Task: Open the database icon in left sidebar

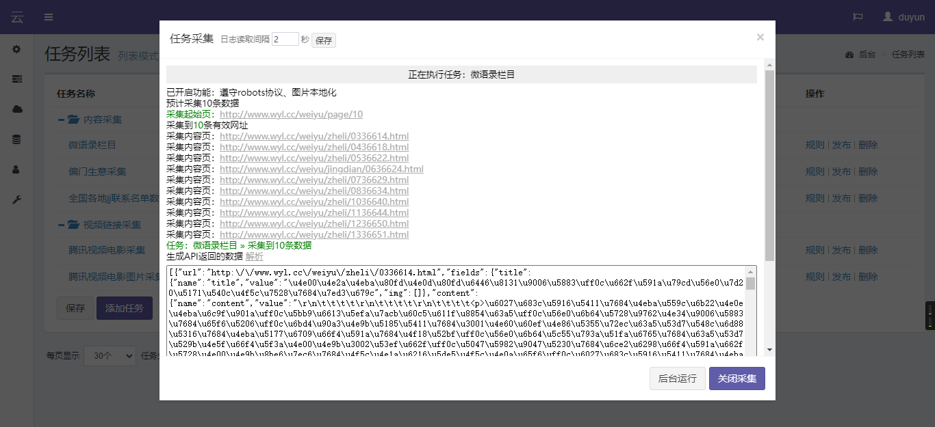Action: [x=16, y=139]
